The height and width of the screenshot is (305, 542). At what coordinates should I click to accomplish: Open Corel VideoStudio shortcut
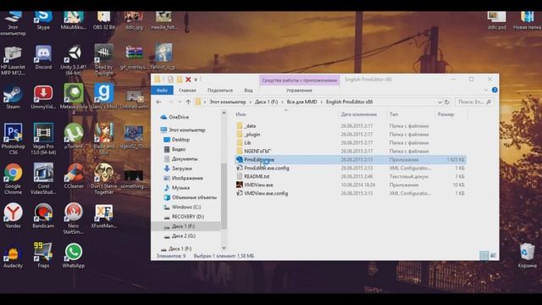tap(43, 179)
